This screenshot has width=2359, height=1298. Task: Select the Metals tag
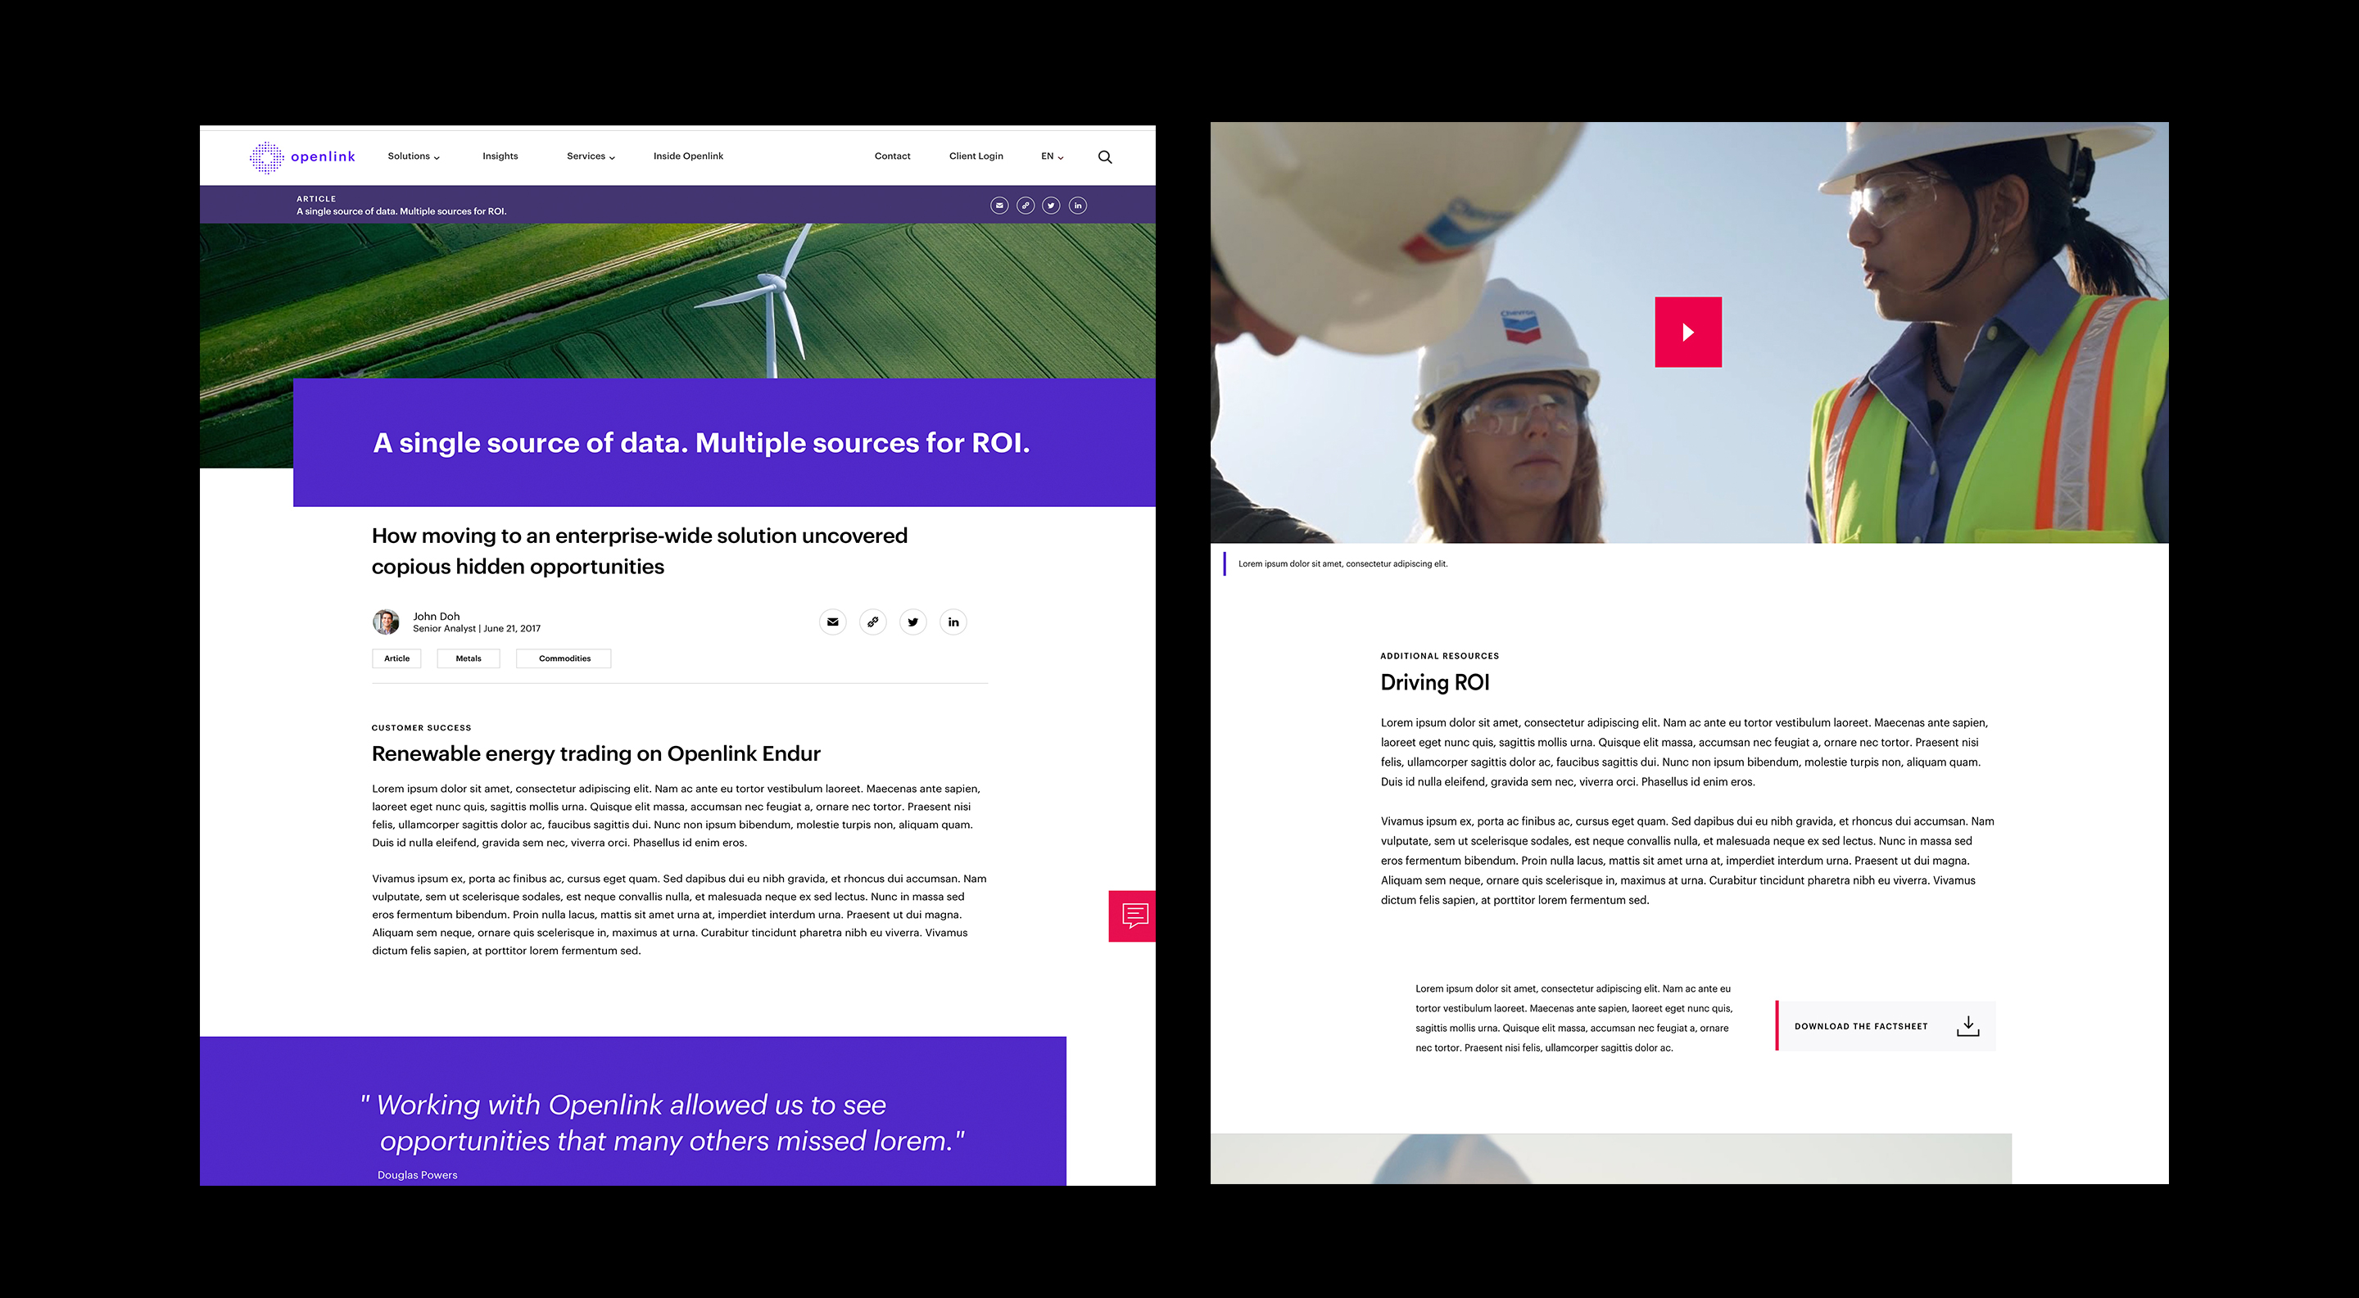coord(468,659)
